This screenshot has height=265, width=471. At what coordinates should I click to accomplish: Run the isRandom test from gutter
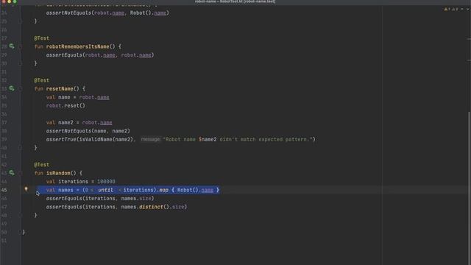[12, 173]
